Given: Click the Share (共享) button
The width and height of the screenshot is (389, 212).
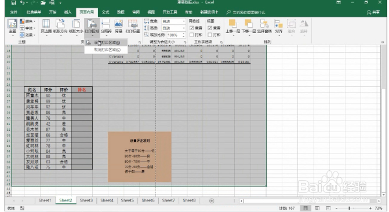Looking at the screenshot, I should 373,12.
